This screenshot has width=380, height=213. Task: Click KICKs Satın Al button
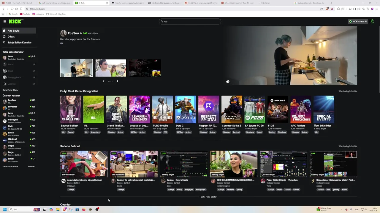[x=358, y=21]
